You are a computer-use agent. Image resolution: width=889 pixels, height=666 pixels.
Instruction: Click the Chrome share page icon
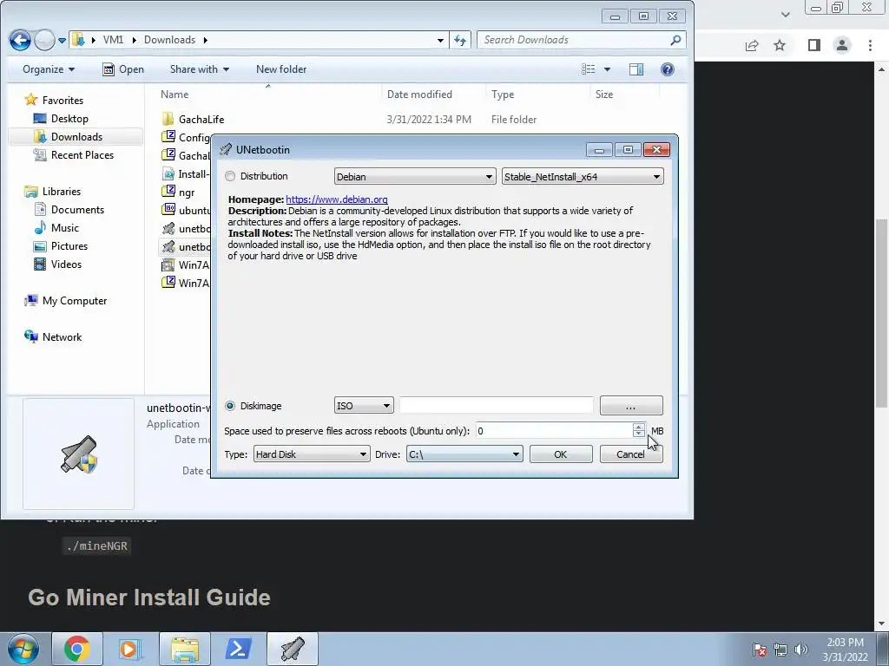[x=752, y=45]
